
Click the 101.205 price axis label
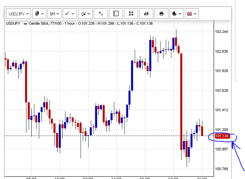click(221, 130)
